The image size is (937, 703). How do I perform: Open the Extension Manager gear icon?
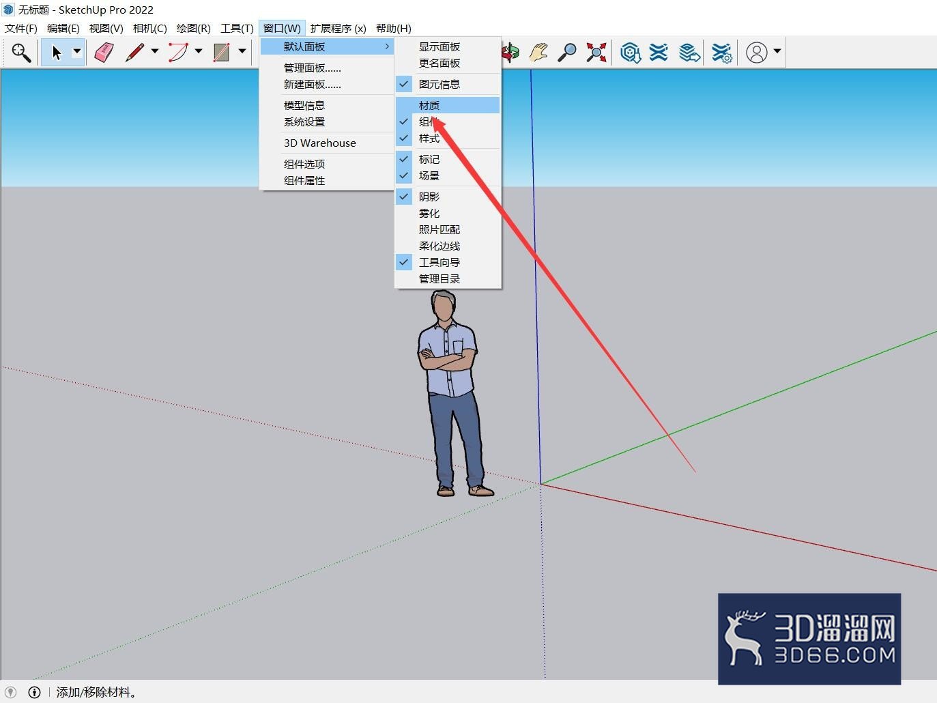[721, 52]
